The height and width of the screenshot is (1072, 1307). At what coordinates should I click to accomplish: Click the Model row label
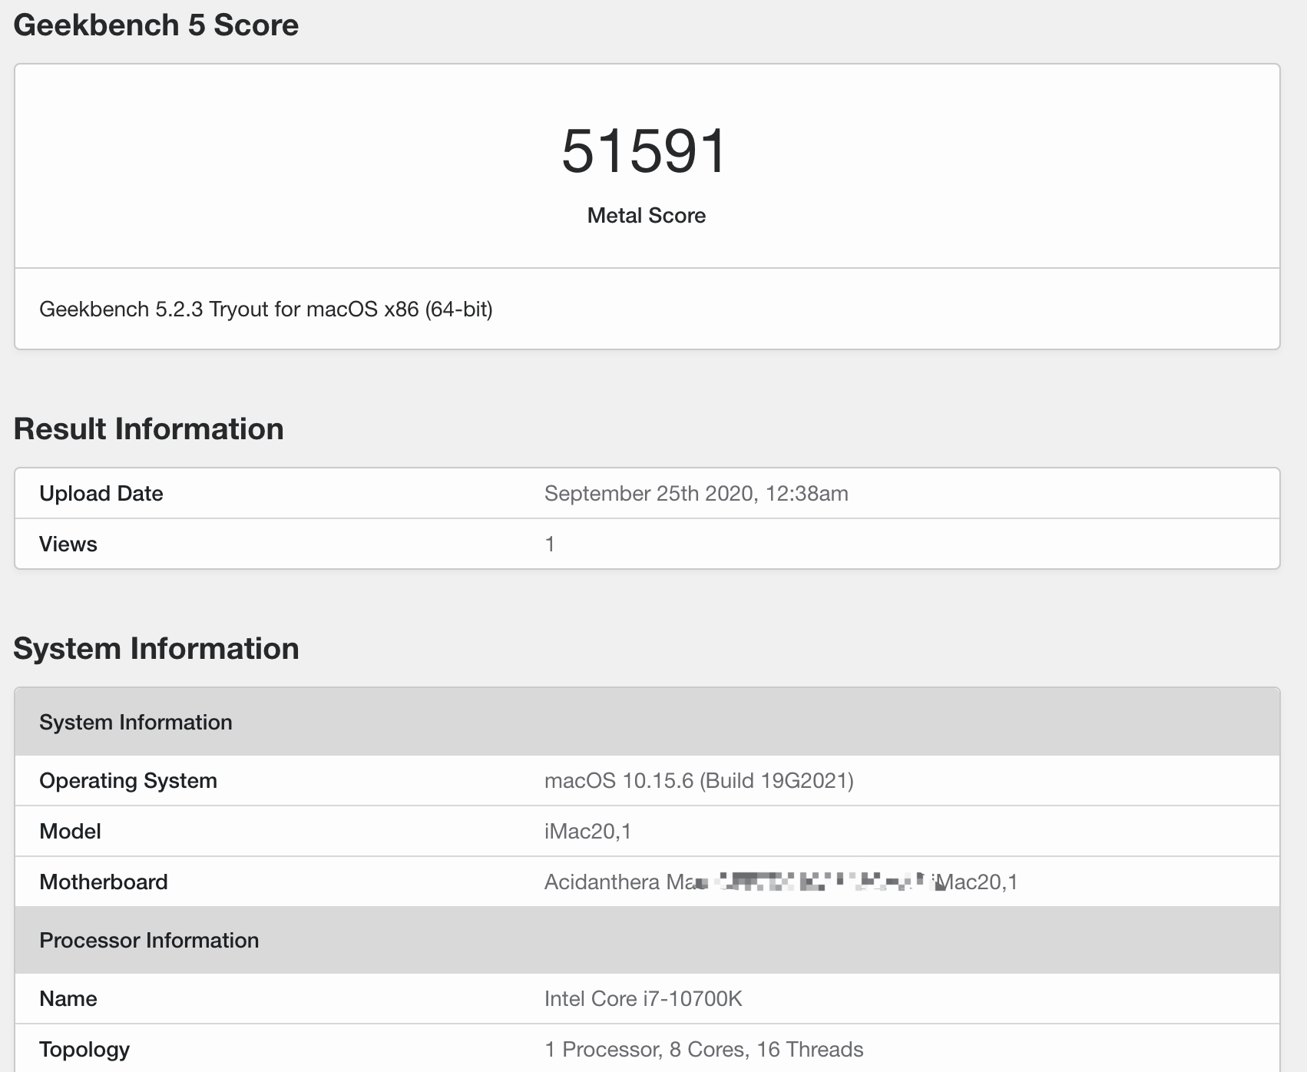(x=70, y=832)
